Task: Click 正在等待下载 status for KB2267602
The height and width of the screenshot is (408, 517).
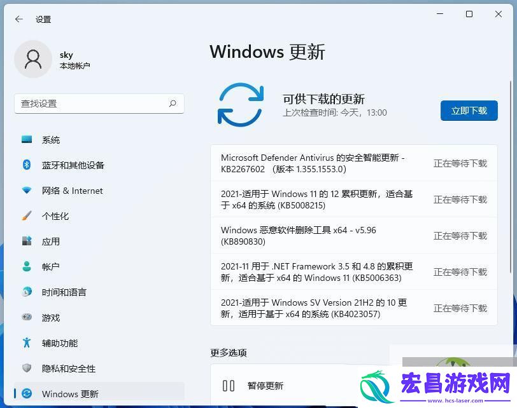Action: click(x=460, y=163)
